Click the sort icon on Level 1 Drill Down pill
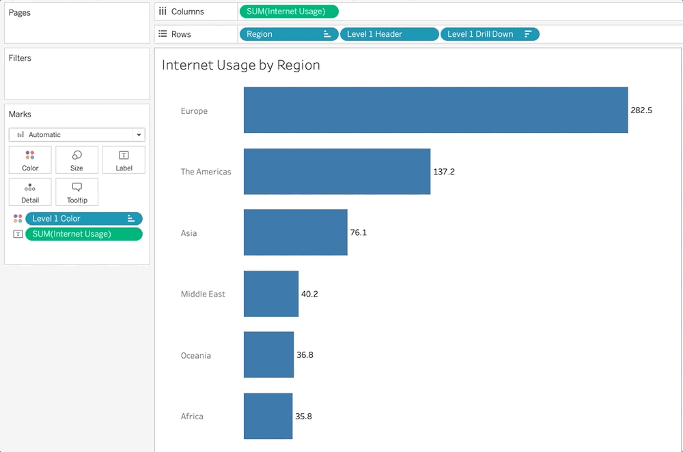Viewport: 683px width, 452px height. [528, 33]
